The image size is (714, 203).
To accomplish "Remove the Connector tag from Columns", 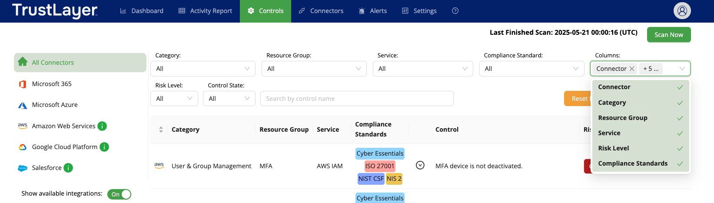I will point(632,69).
